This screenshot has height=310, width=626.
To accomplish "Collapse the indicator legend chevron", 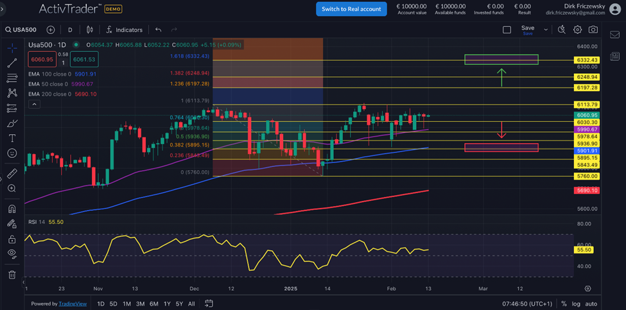I will tap(35, 104).
